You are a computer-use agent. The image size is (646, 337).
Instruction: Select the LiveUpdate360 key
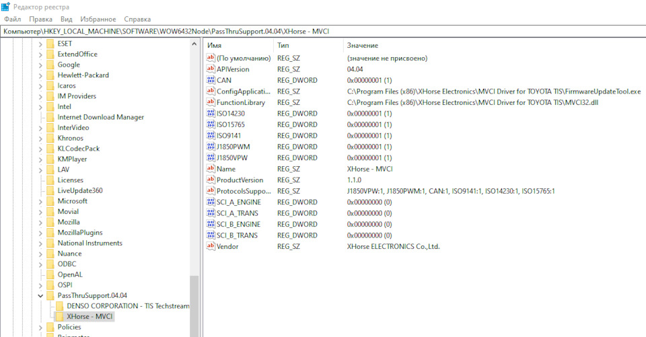[x=80, y=190]
